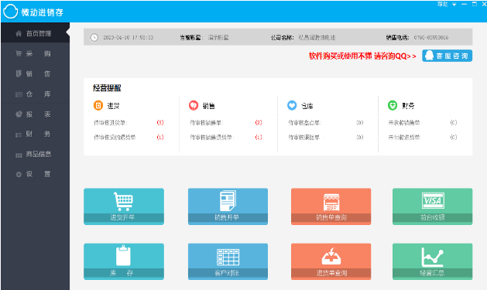This screenshot has height=290, width=487.
Task: Open 商品信息 in the sidebar
Action: tap(35, 154)
